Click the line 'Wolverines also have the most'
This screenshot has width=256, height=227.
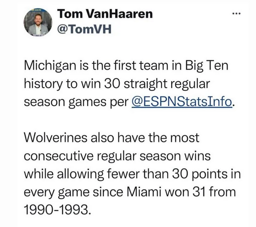tap(111, 138)
